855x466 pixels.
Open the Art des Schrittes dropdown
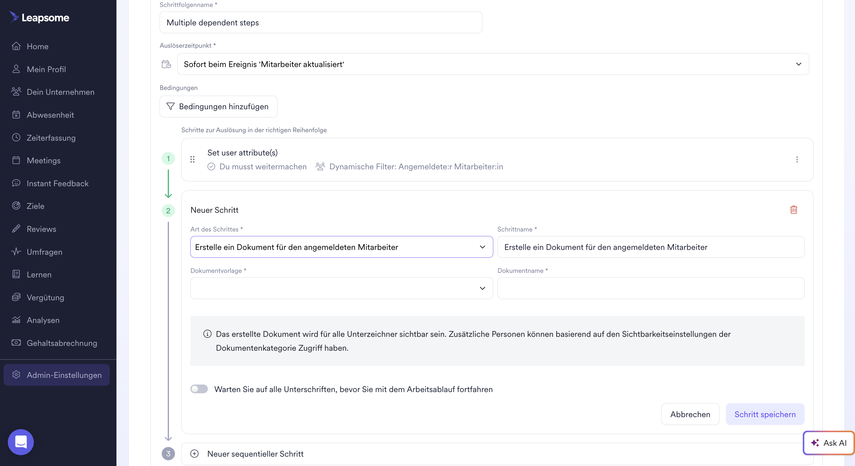tap(341, 247)
